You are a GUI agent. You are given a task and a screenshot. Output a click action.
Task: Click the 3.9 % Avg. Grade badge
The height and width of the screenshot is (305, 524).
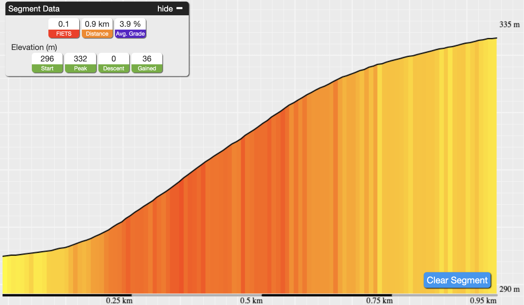click(130, 28)
